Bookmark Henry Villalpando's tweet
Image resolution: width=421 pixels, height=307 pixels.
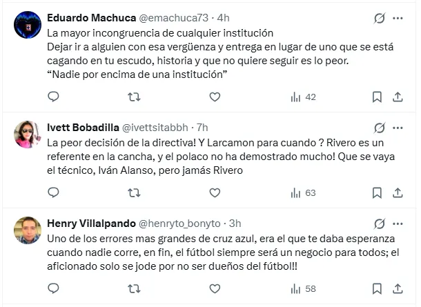[378, 289]
